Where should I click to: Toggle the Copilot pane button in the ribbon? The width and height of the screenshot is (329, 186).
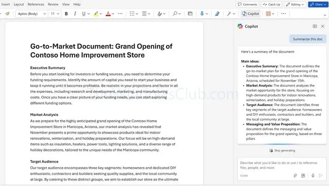pos(251,14)
